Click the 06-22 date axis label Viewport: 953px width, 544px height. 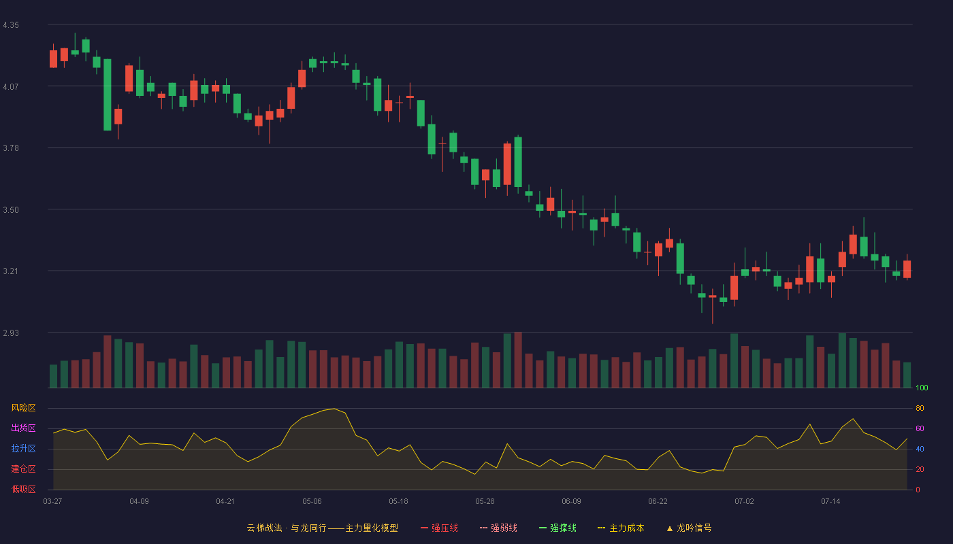click(x=658, y=501)
